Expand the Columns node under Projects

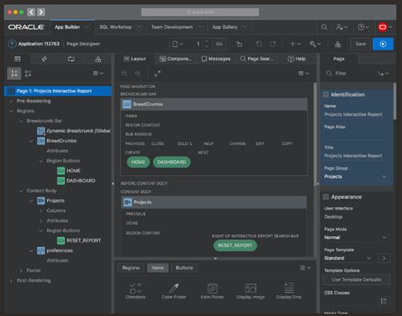[41, 210]
